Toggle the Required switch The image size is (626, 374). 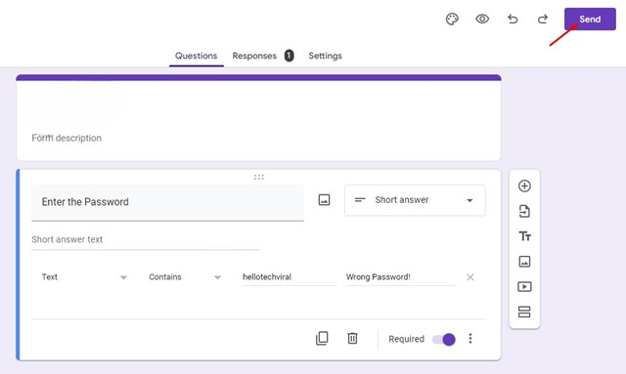click(x=443, y=339)
